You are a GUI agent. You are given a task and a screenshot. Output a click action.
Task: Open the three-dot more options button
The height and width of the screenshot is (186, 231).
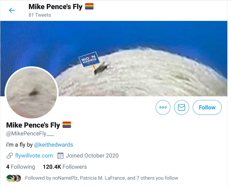point(163,108)
